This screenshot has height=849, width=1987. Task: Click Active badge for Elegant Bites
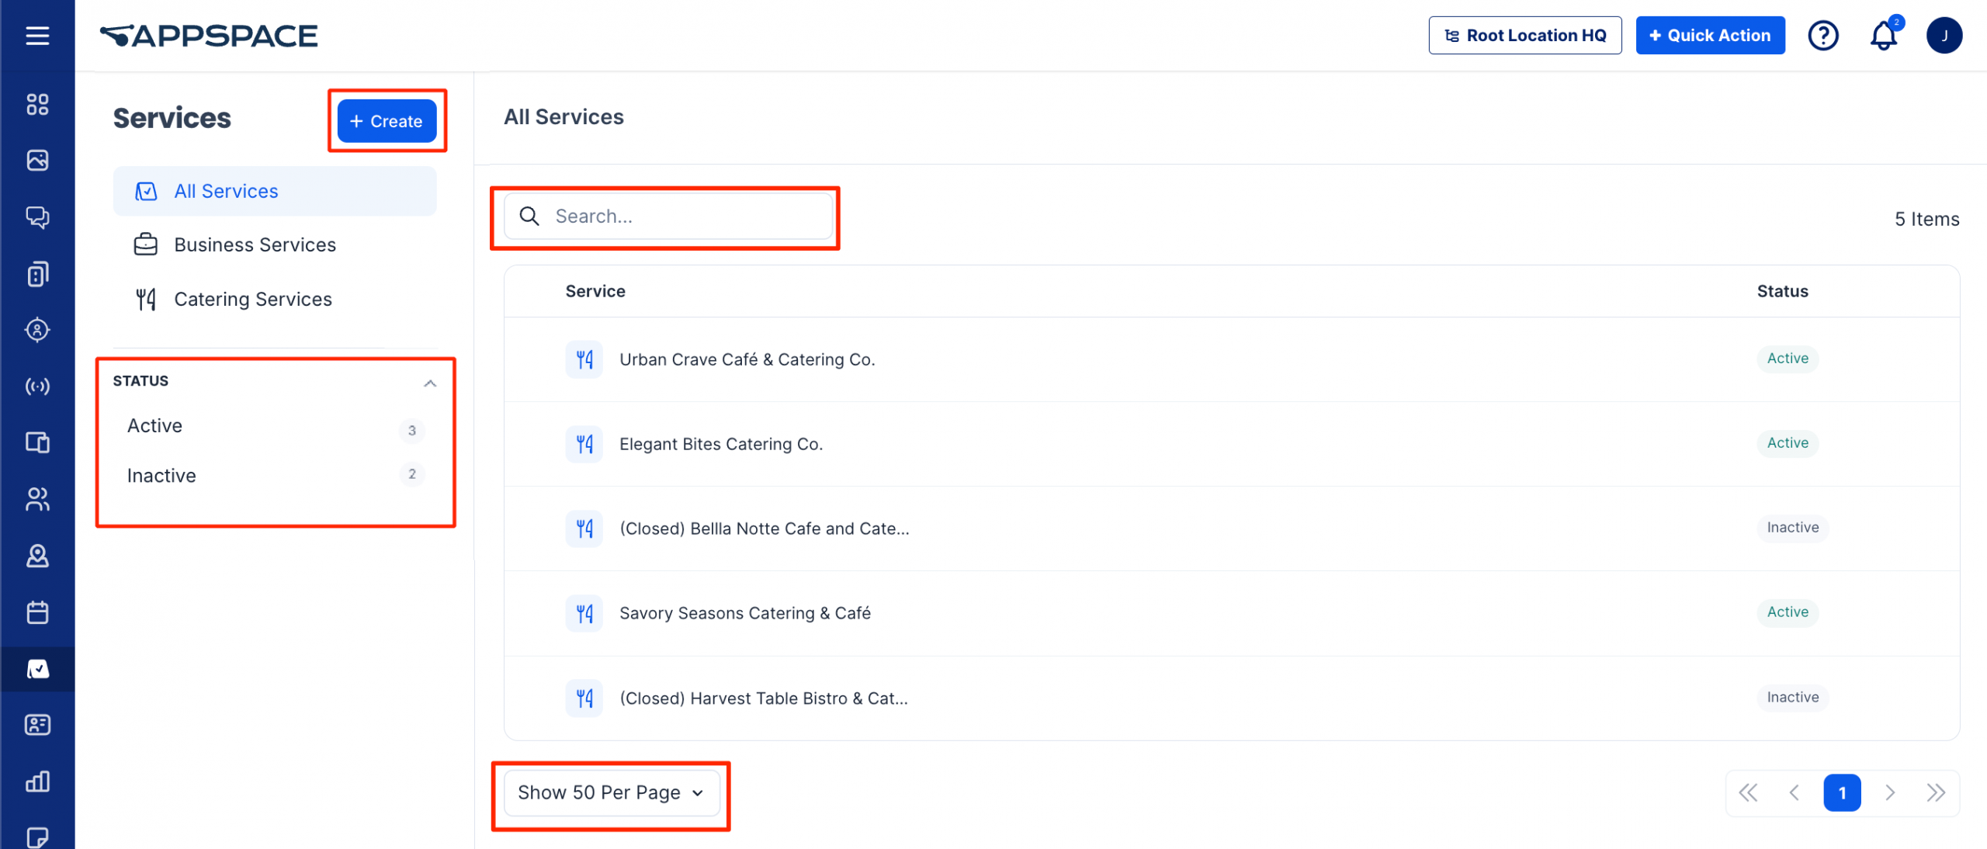[x=1788, y=442]
